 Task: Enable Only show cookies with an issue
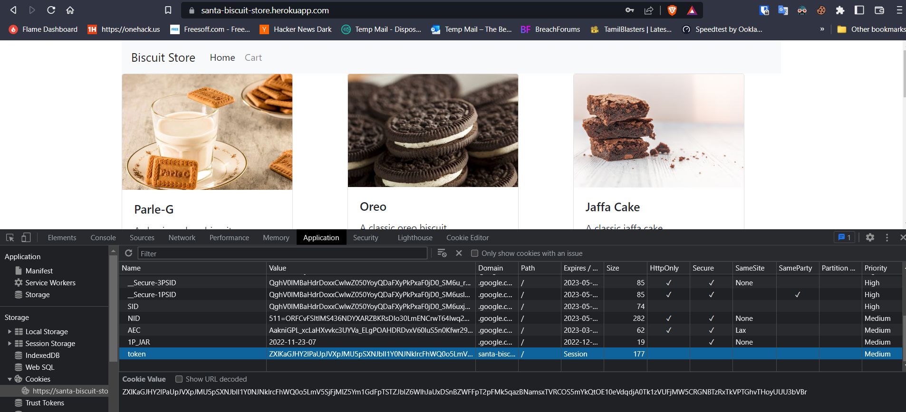[x=474, y=253]
